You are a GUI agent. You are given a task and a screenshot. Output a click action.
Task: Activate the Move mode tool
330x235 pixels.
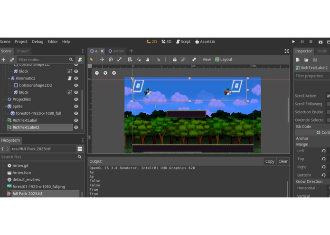[x=102, y=59]
